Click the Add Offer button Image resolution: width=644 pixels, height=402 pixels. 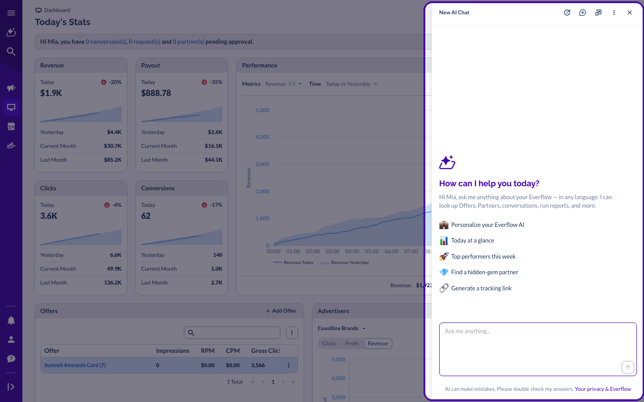pyautogui.click(x=281, y=311)
